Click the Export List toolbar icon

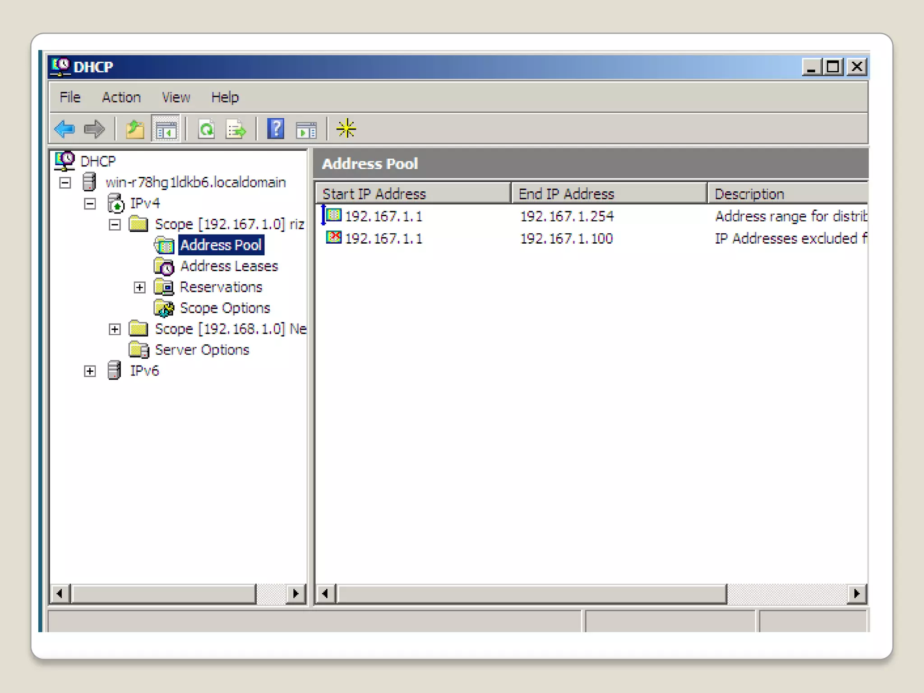point(236,129)
